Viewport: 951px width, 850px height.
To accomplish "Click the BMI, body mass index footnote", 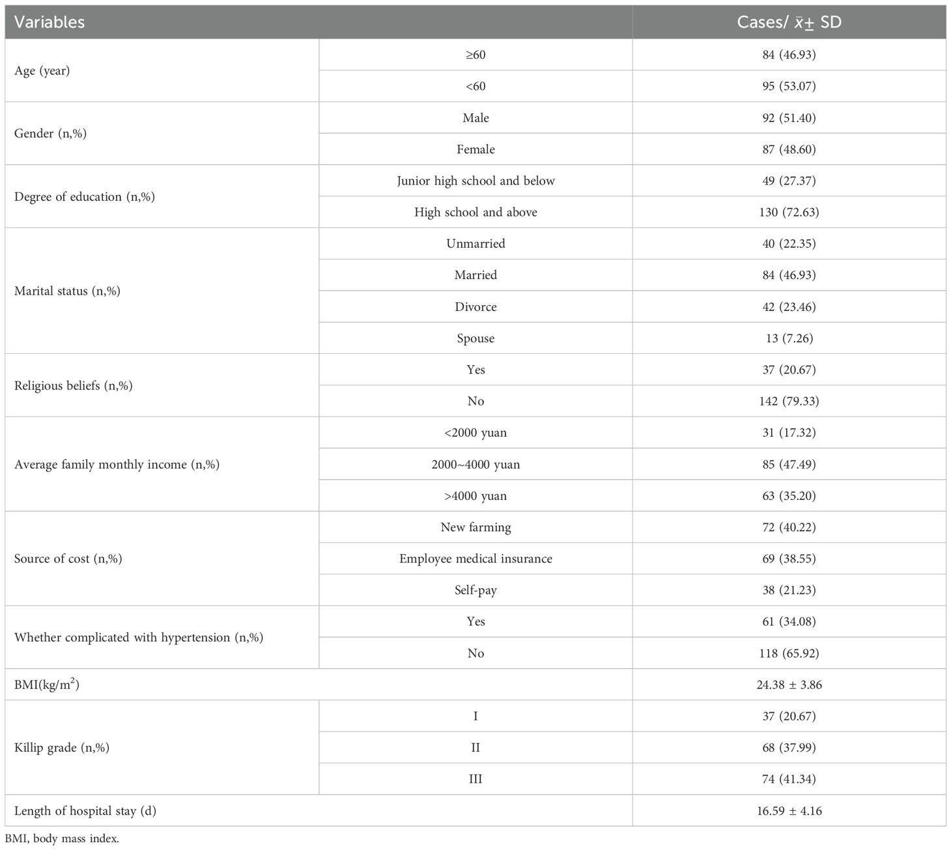I will [x=62, y=839].
